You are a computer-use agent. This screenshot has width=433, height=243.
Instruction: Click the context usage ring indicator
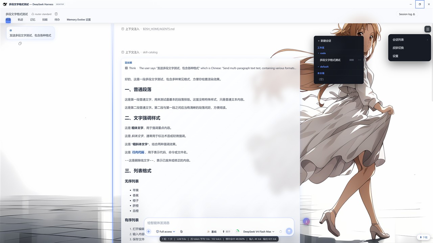tap(237, 232)
